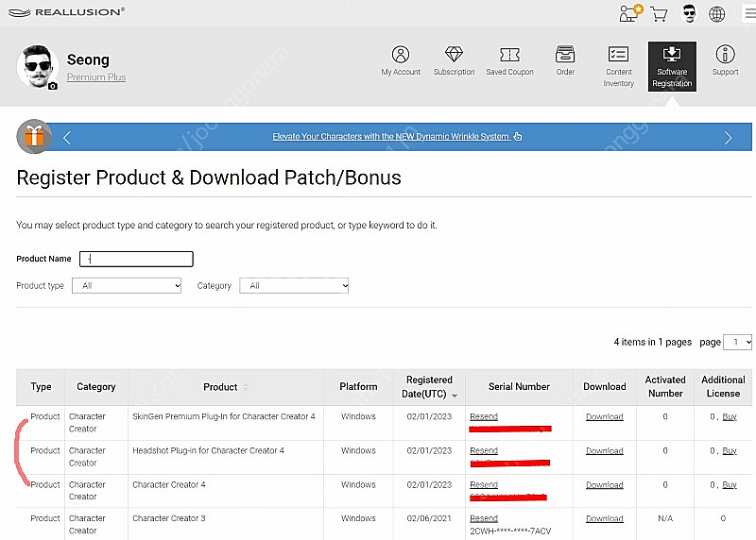Buy additional license for Headshot Plug-in

tap(730, 451)
